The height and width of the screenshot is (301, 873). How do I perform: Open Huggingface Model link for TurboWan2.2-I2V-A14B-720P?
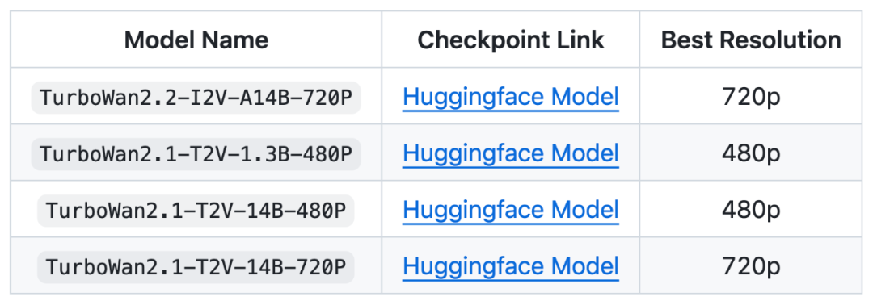(511, 97)
